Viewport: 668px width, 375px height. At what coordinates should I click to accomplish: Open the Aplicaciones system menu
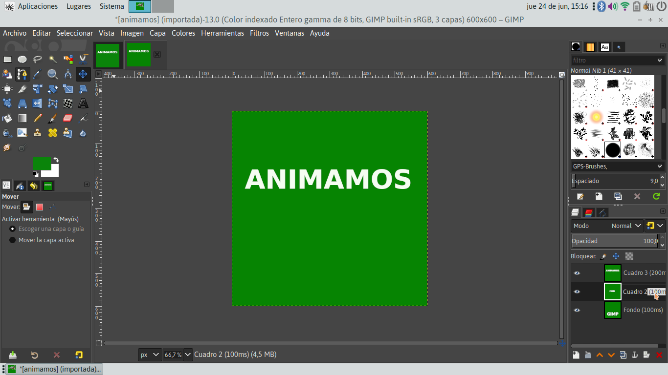tap(38, 6)
